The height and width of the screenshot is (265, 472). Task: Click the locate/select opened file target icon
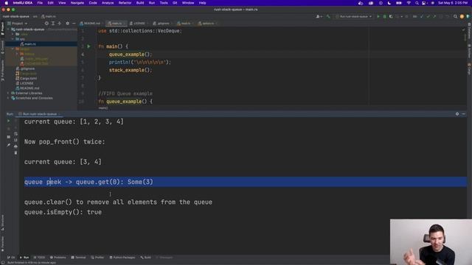pos(46,23)
